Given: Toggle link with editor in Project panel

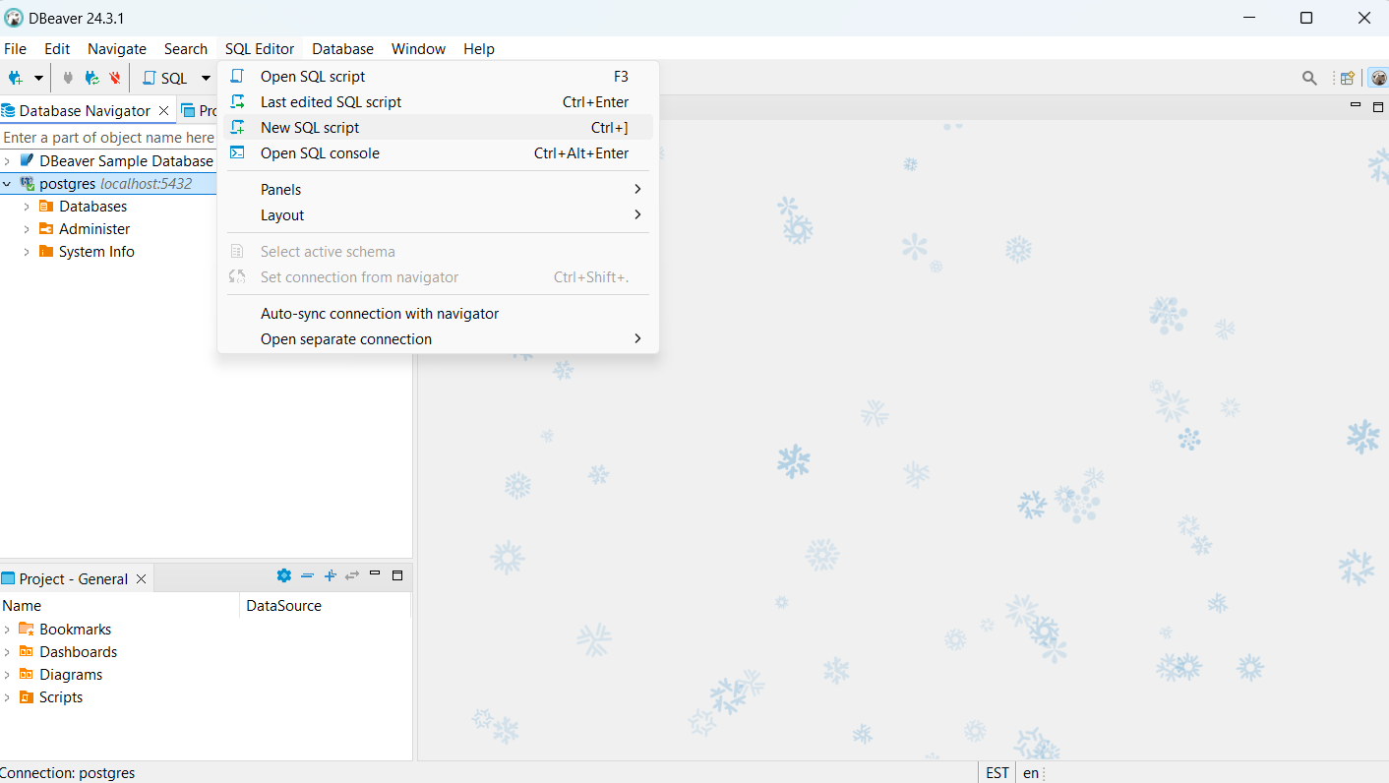Looking at the screenshot, I should tap(351, 575).
